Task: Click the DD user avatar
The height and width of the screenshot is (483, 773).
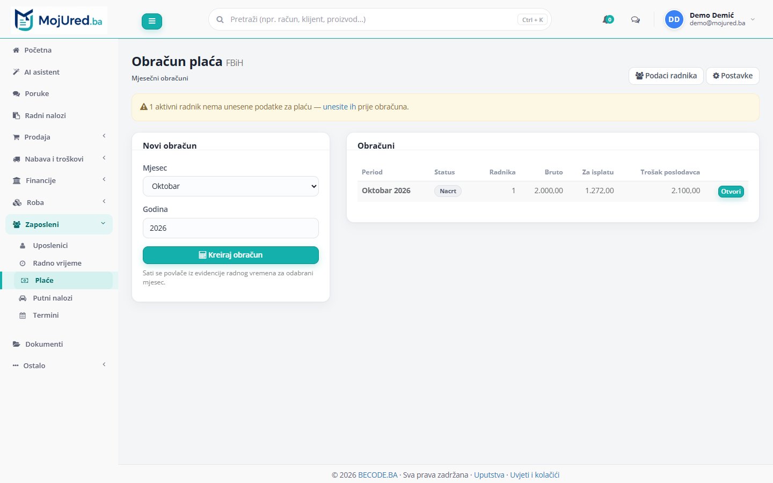Action: click(x=674, y=19)
